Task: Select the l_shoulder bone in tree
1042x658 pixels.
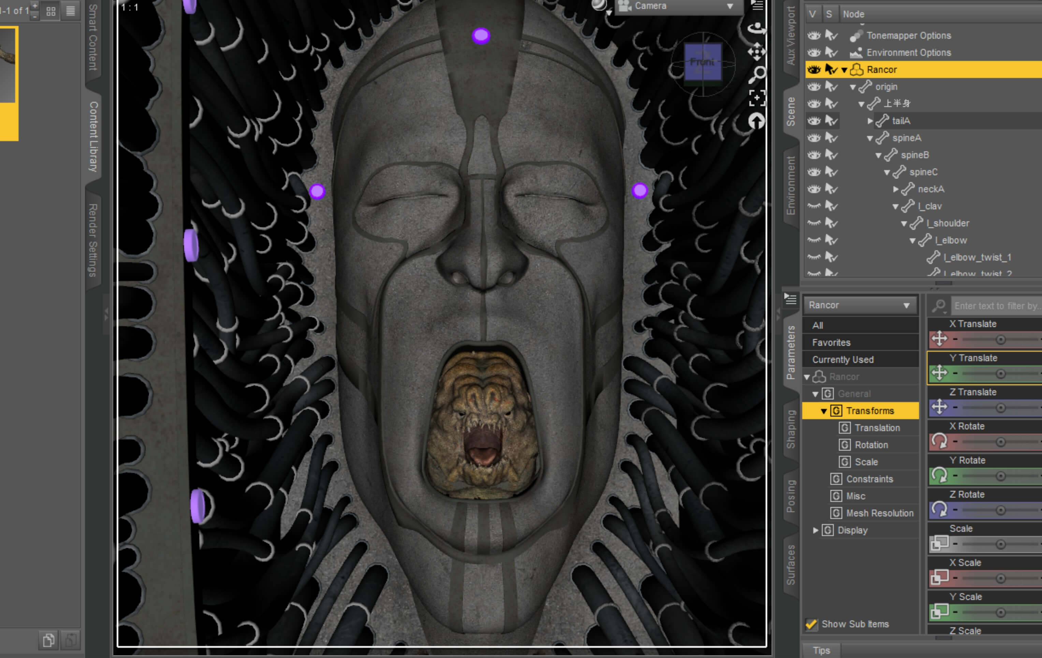Action: click(x=947, y=223)
